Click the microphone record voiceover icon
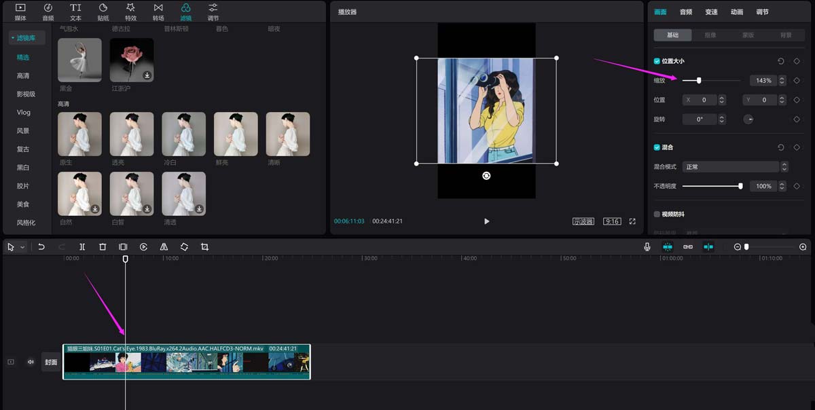 pyautogui.click(x=647, y=247)
